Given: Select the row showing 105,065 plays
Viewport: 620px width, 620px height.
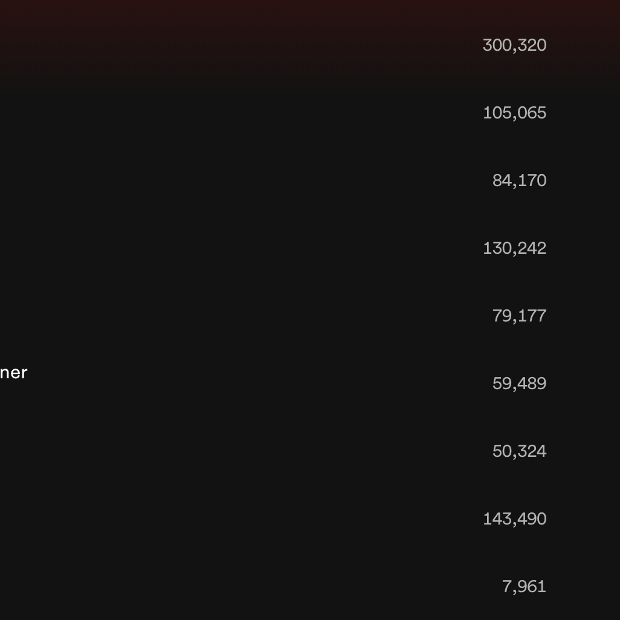Looking at the screenshot, I should 514,113.
